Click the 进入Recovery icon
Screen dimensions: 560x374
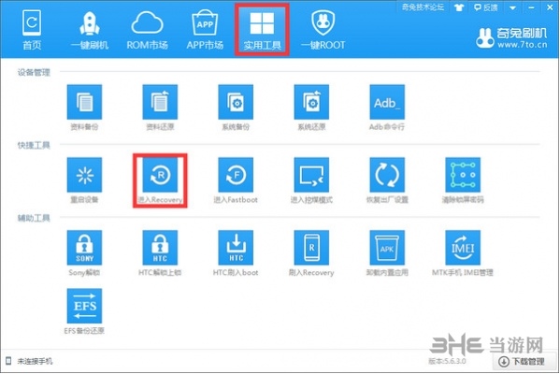tap(160, 175)
